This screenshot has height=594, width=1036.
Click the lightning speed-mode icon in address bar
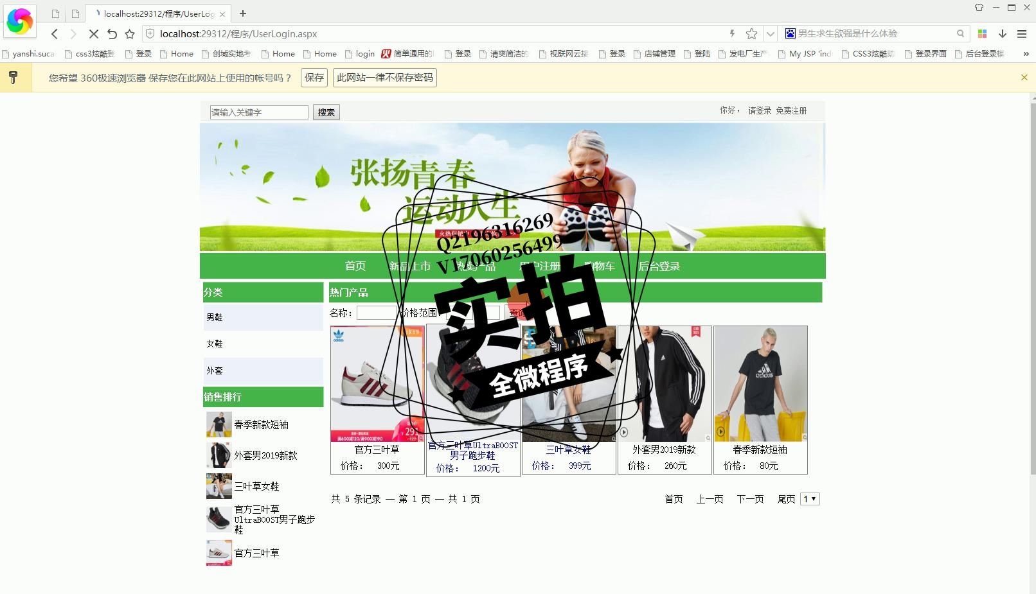pos(732,33)
